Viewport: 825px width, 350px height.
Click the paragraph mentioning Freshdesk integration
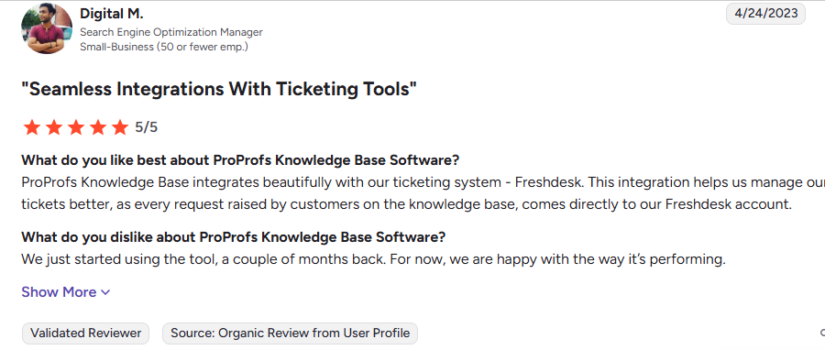pyautogui.click(x=423, y=193)
